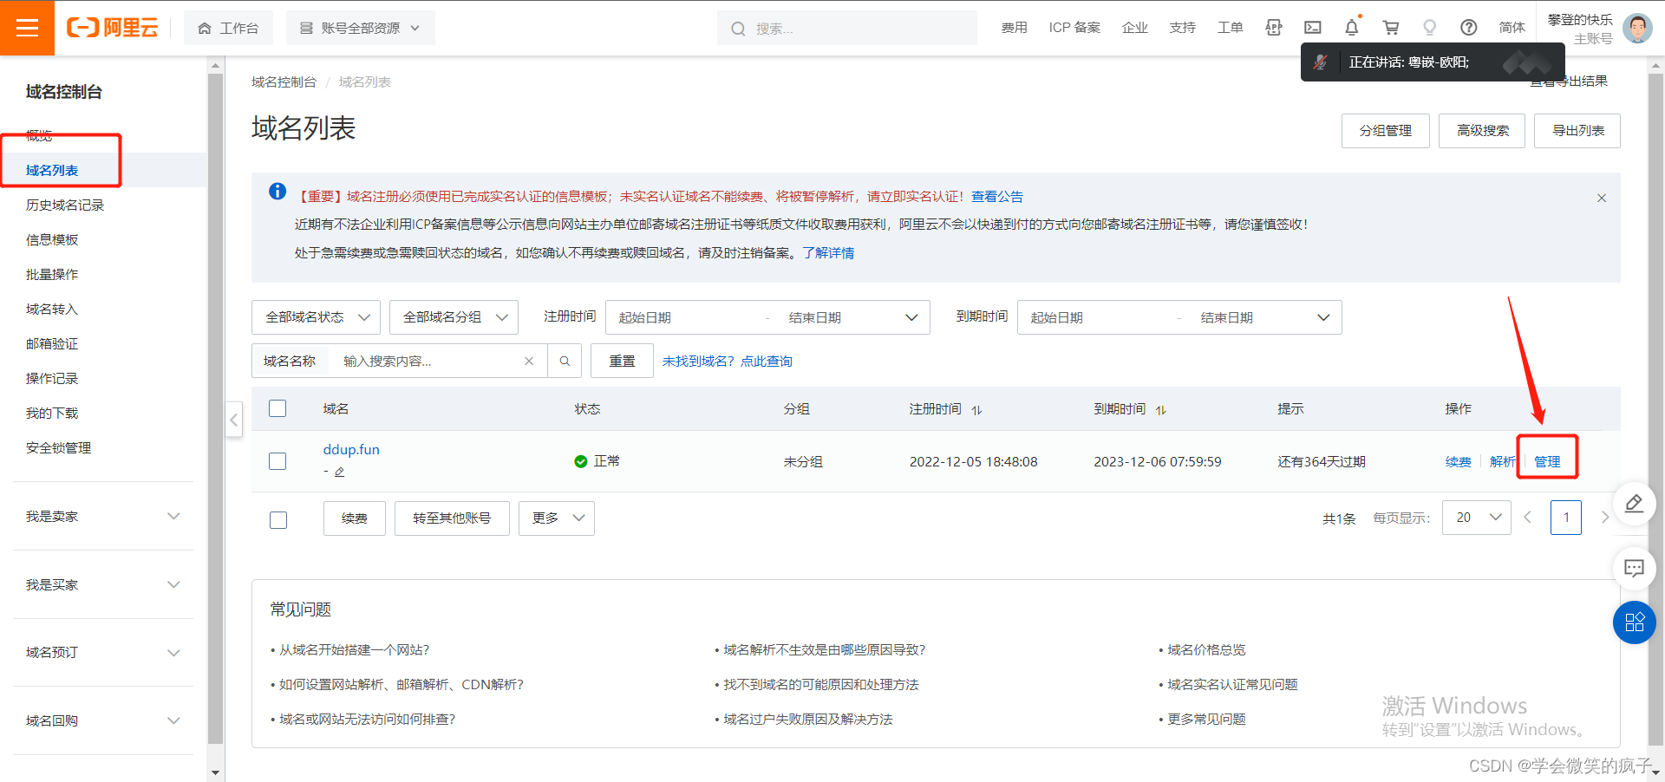Expand 我是买家 section

pyautogui.click(x=103, y=584)
